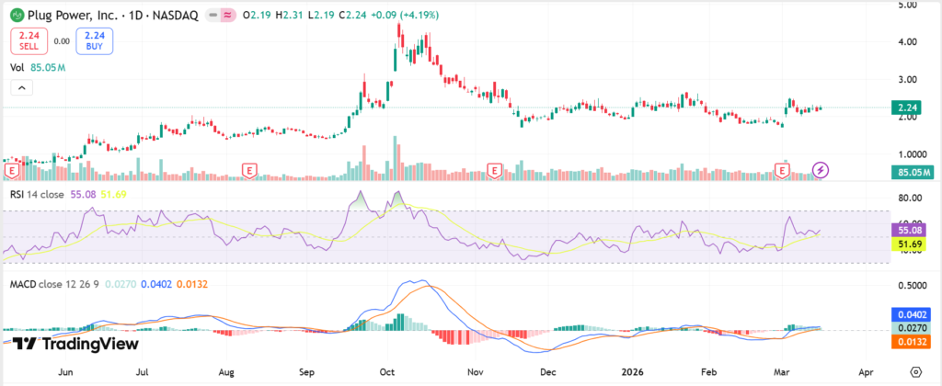Screen dimensions: 942x386
Task: Open chart settings gear icon
Action: click(x=915, y=372)
